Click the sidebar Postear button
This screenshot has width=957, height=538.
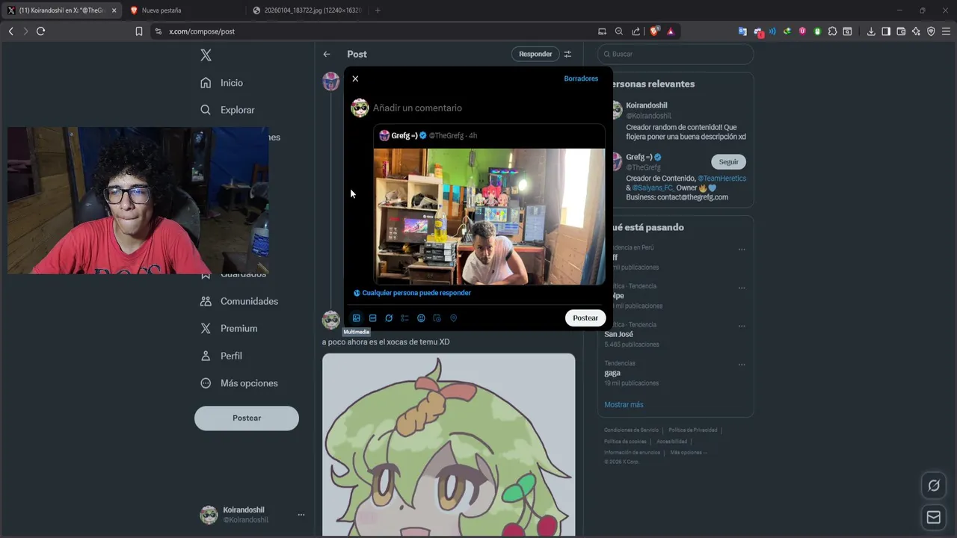tap(247, 418)
